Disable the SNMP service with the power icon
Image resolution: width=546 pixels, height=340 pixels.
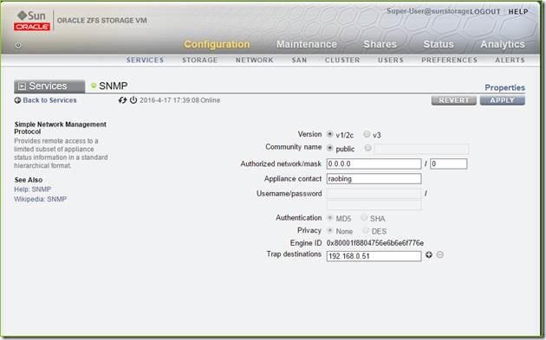[133, 100]
